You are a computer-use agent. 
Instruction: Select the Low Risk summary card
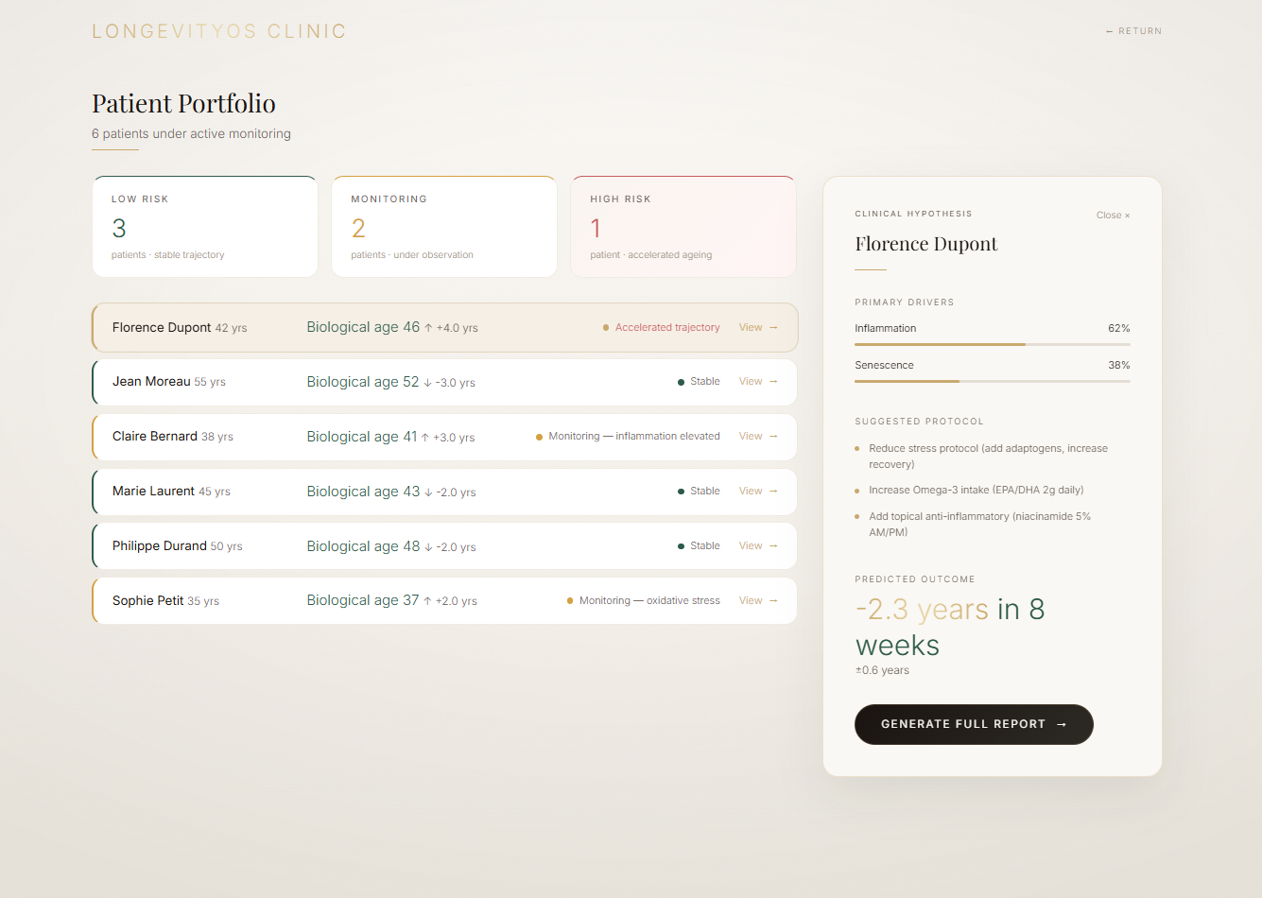[205, 227]
